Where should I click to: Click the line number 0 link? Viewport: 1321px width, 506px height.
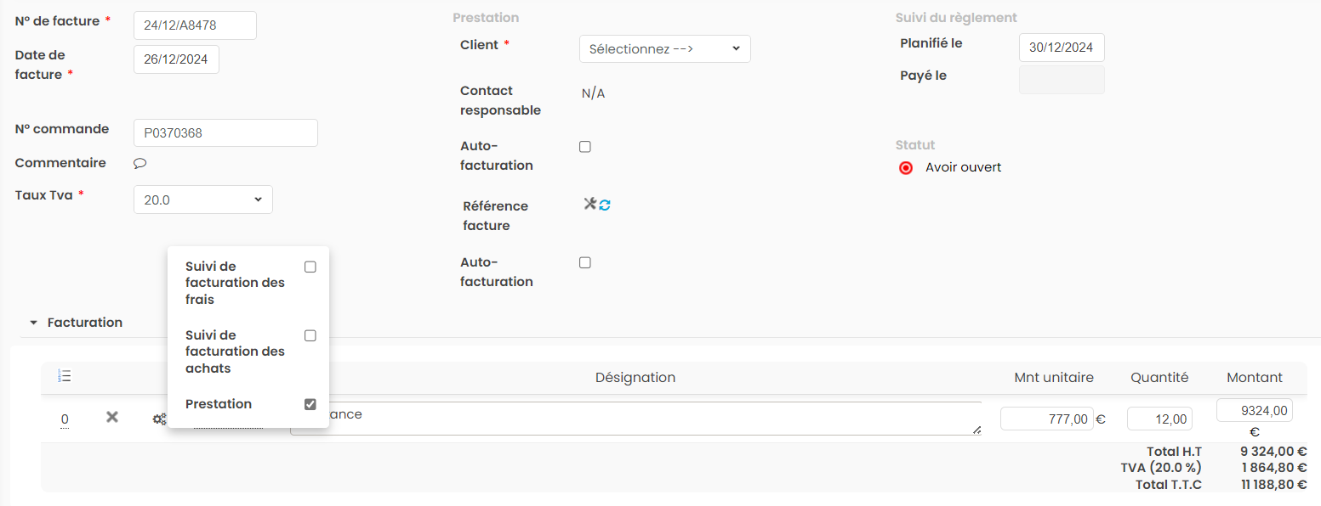coord(65,419)
